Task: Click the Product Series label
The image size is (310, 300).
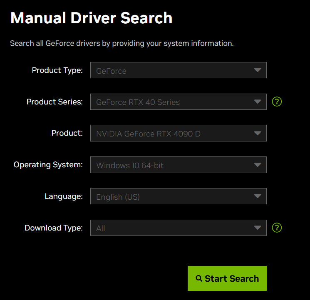Action: (55, 102)
